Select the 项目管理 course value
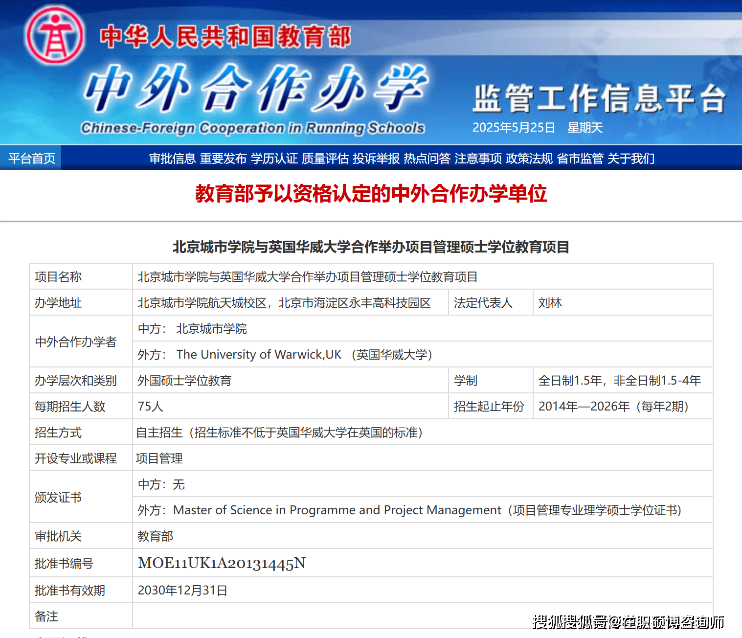Image resolution: width=742 pixels, height=638 pixels. [159, 458]
